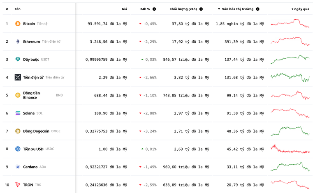Screen dimensions: 329x193
Task: Click the green Tether USDT icon
Action: (18, 60)
